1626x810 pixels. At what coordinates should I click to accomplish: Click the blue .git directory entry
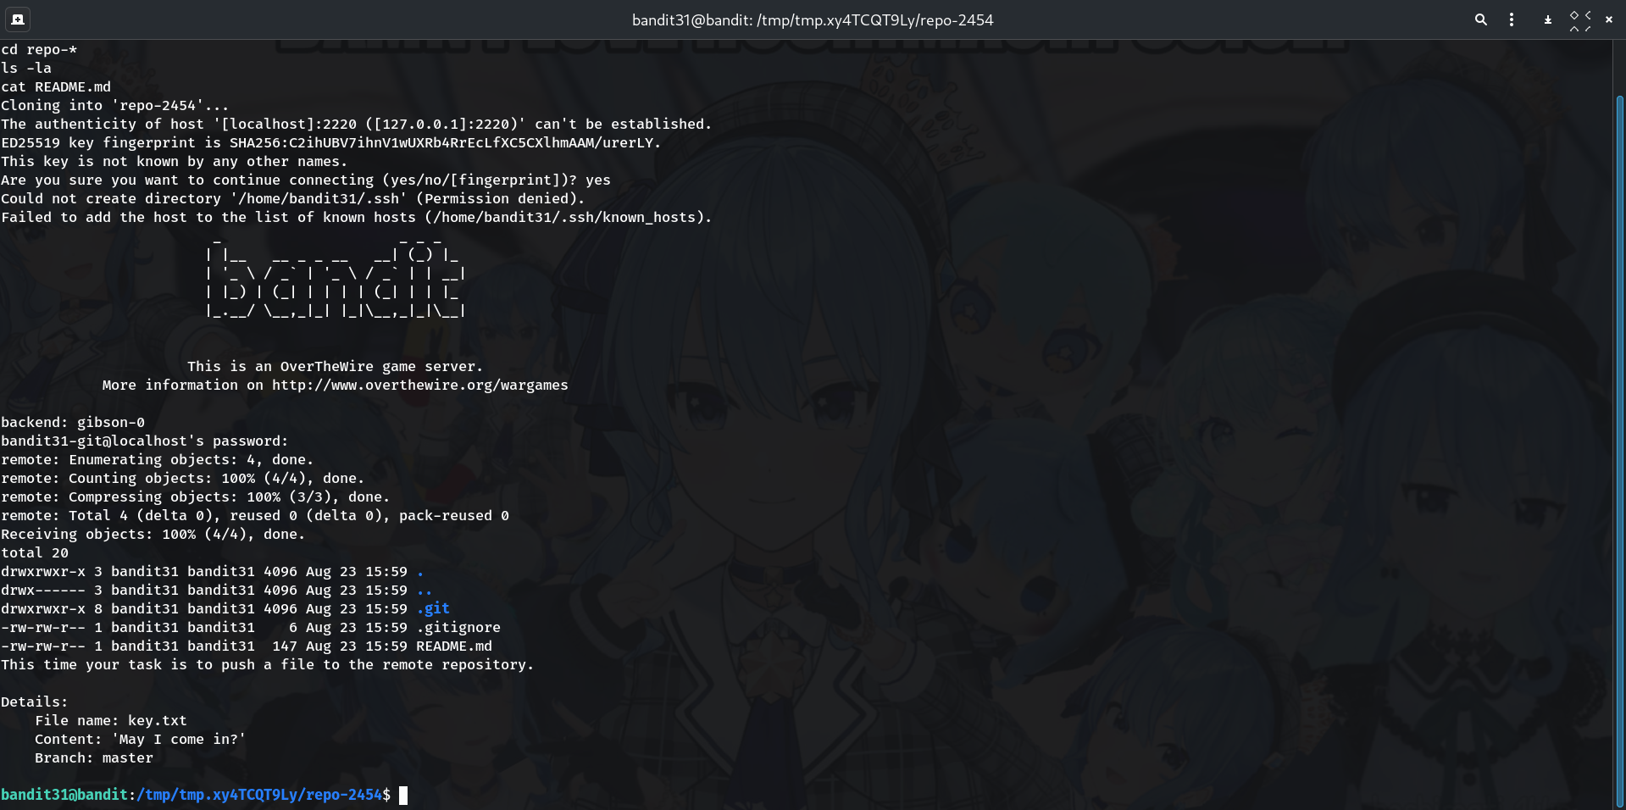[x=433, y=608]
